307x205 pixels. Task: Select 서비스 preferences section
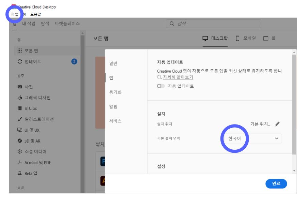pyautogui.click(x=115, y=121)
